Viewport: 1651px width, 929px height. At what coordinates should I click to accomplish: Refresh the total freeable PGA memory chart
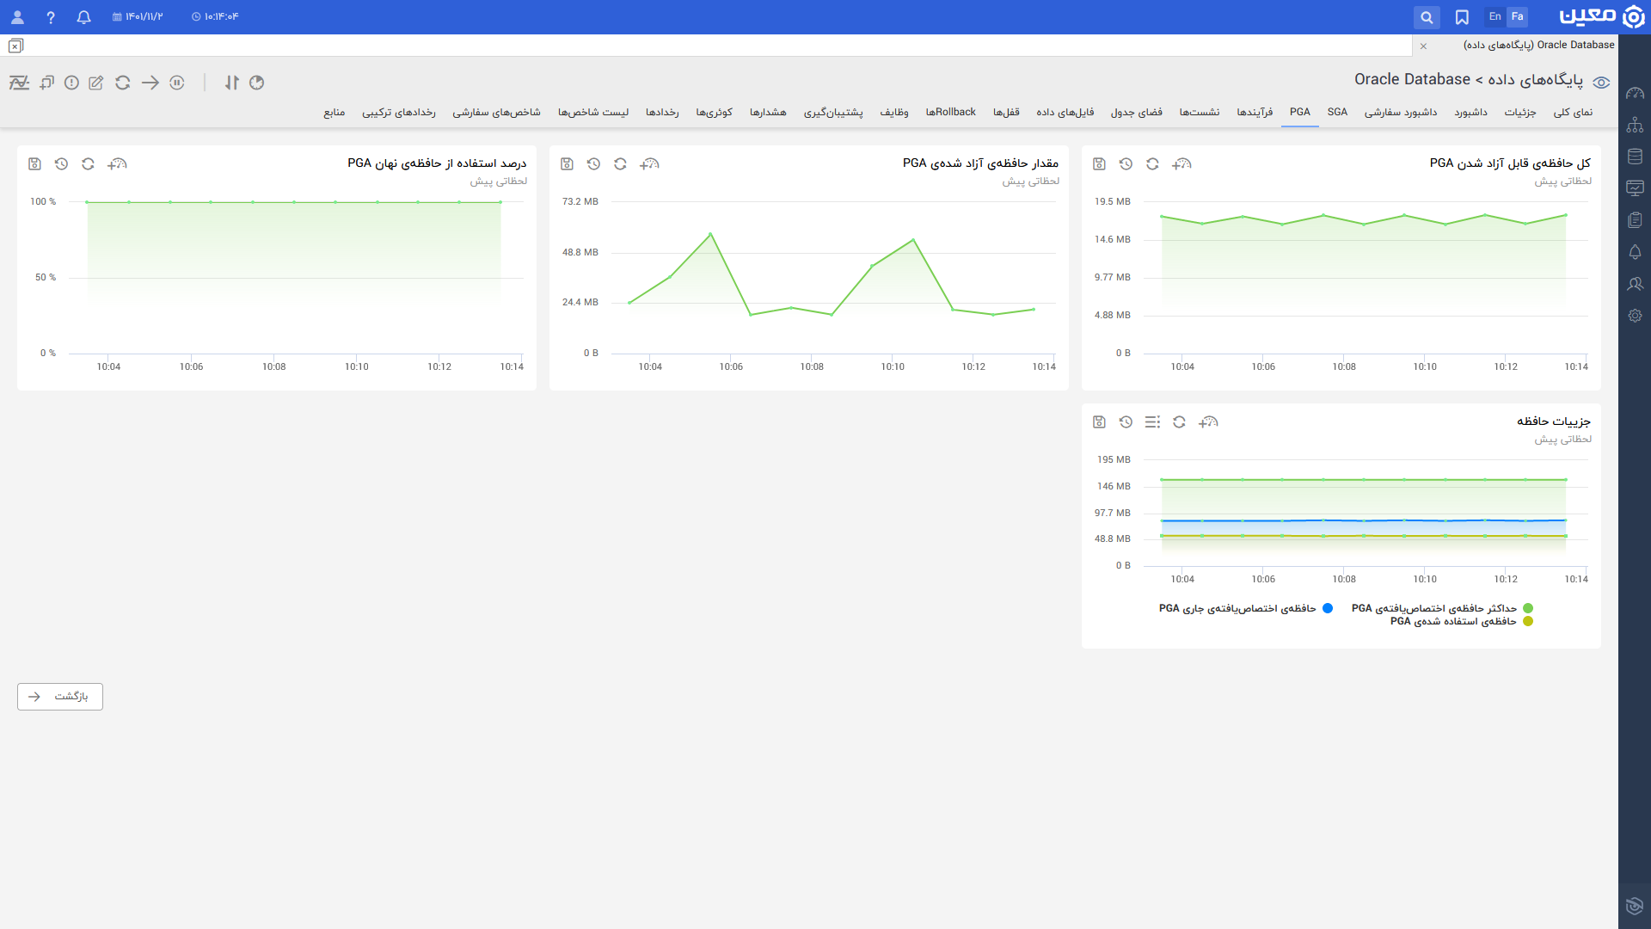click(x=1152, y=163)
